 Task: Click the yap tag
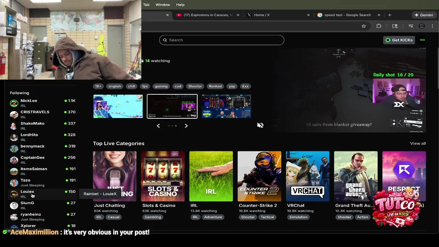click(x=232, y=86)
